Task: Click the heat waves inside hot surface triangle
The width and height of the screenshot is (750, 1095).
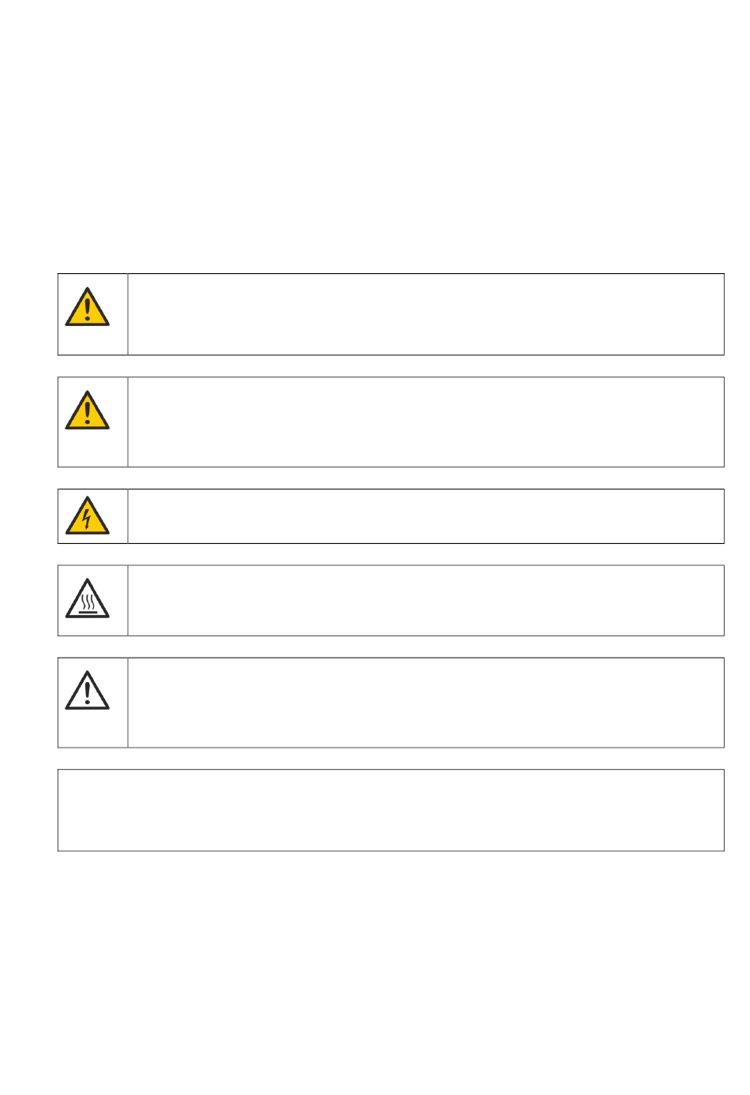Action: 87,602
